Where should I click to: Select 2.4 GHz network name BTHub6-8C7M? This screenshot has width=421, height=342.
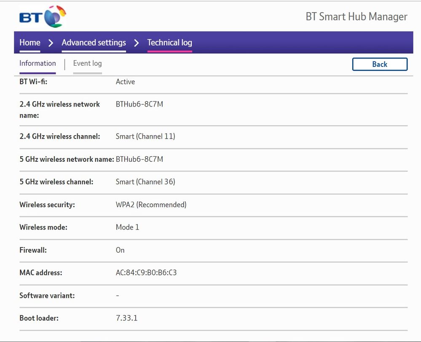click(x=139, y=104)
